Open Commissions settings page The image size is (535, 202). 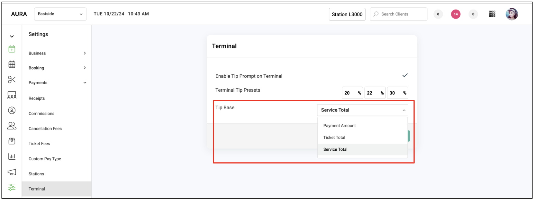pyautogui.click(x=41, y=114)
